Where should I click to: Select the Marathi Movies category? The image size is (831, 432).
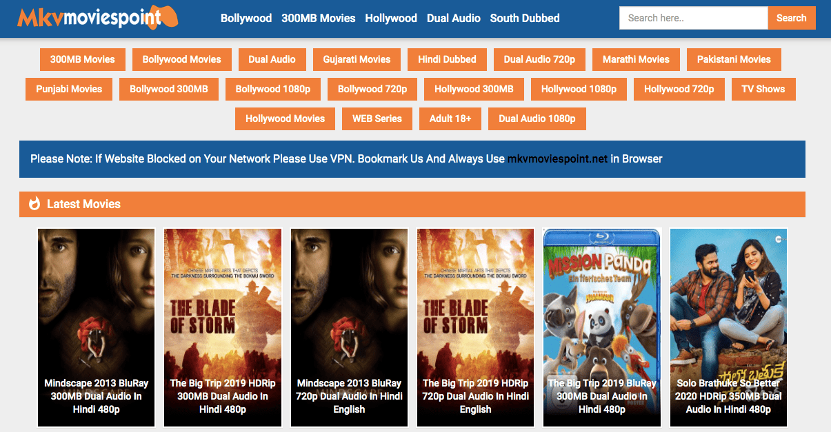click(636, 59)
